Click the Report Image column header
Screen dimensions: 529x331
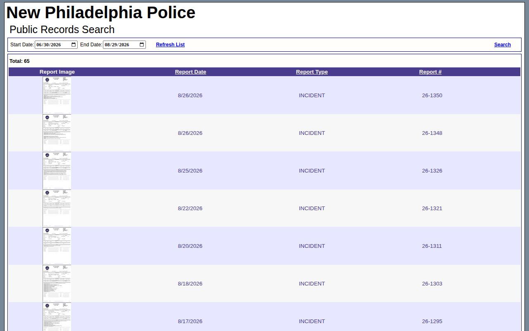pos(57,72)
